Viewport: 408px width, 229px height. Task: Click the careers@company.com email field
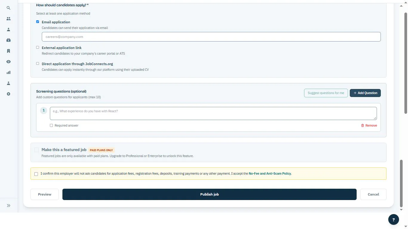(x=211, y=37)
